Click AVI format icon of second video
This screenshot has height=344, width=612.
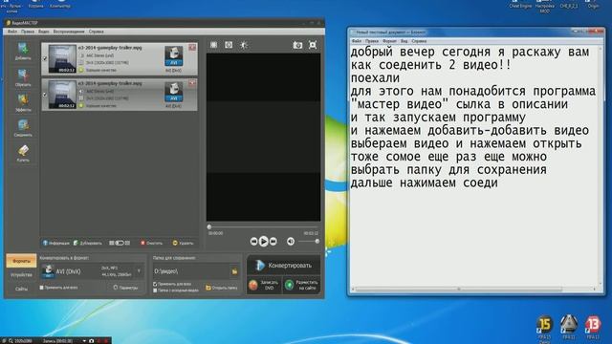click(173, 92)
